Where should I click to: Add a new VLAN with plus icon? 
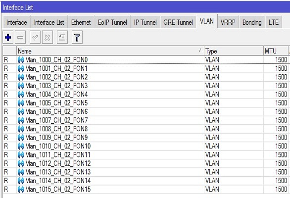pyautogui.click(x=8, y=38)
